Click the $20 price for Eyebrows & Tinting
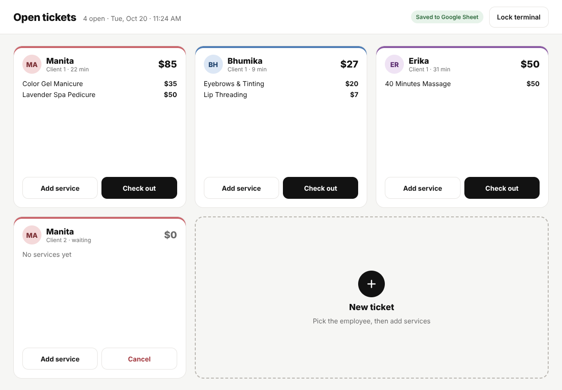This screenshot has height=390, width=562. tap(351, 84)
